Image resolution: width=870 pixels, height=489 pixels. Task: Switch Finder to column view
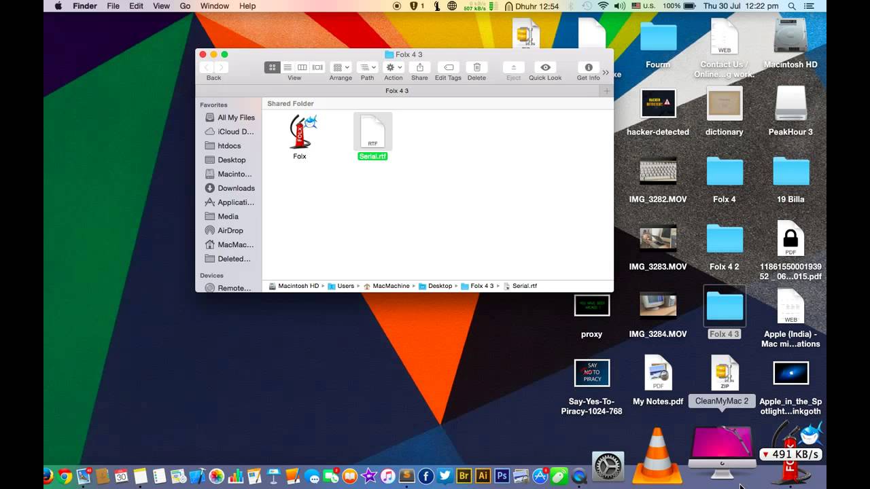click(x=302, y=67)
